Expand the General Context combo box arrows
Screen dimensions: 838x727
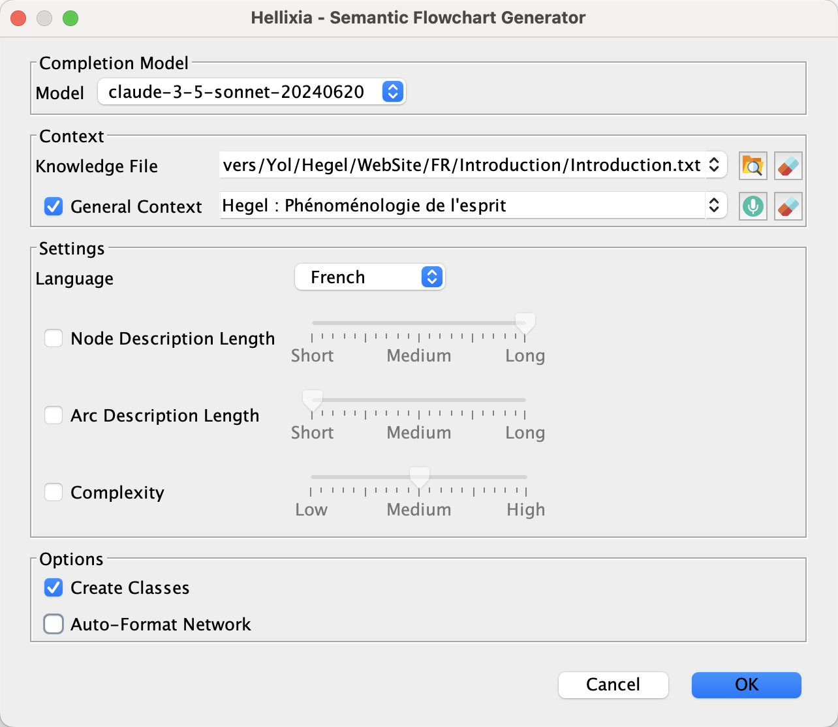click(x=714, y=206)
